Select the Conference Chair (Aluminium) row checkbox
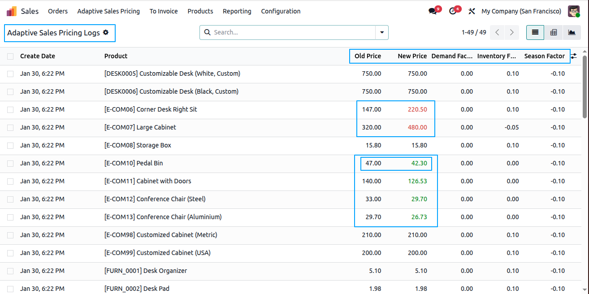This screenshot has width=589, height=294. 10,217
